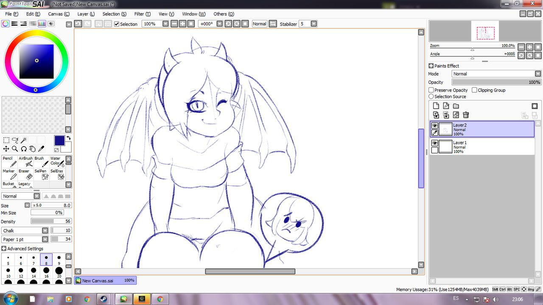Show the color wheel panel icon
The height and width of the screenshot is (305, 543).
tap(5, 24)
